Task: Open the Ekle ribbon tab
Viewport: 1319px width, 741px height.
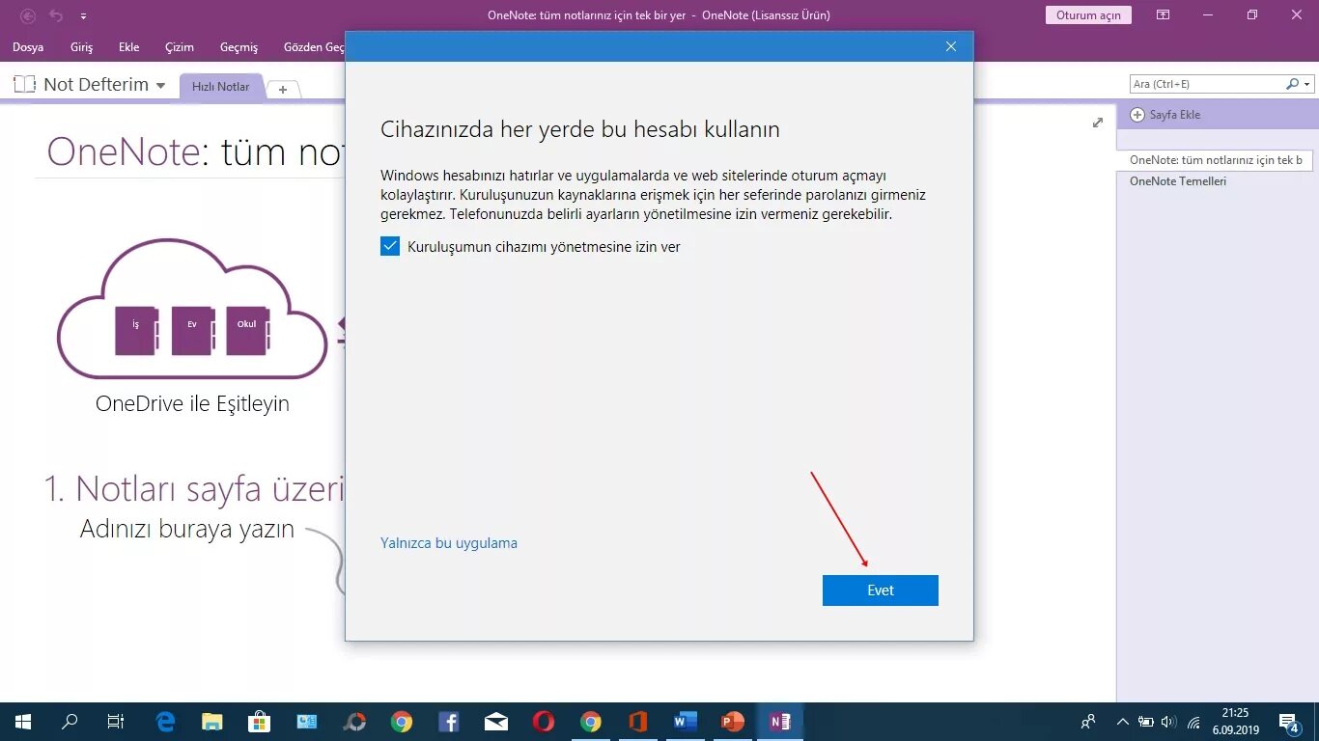Action: point(129,47)
